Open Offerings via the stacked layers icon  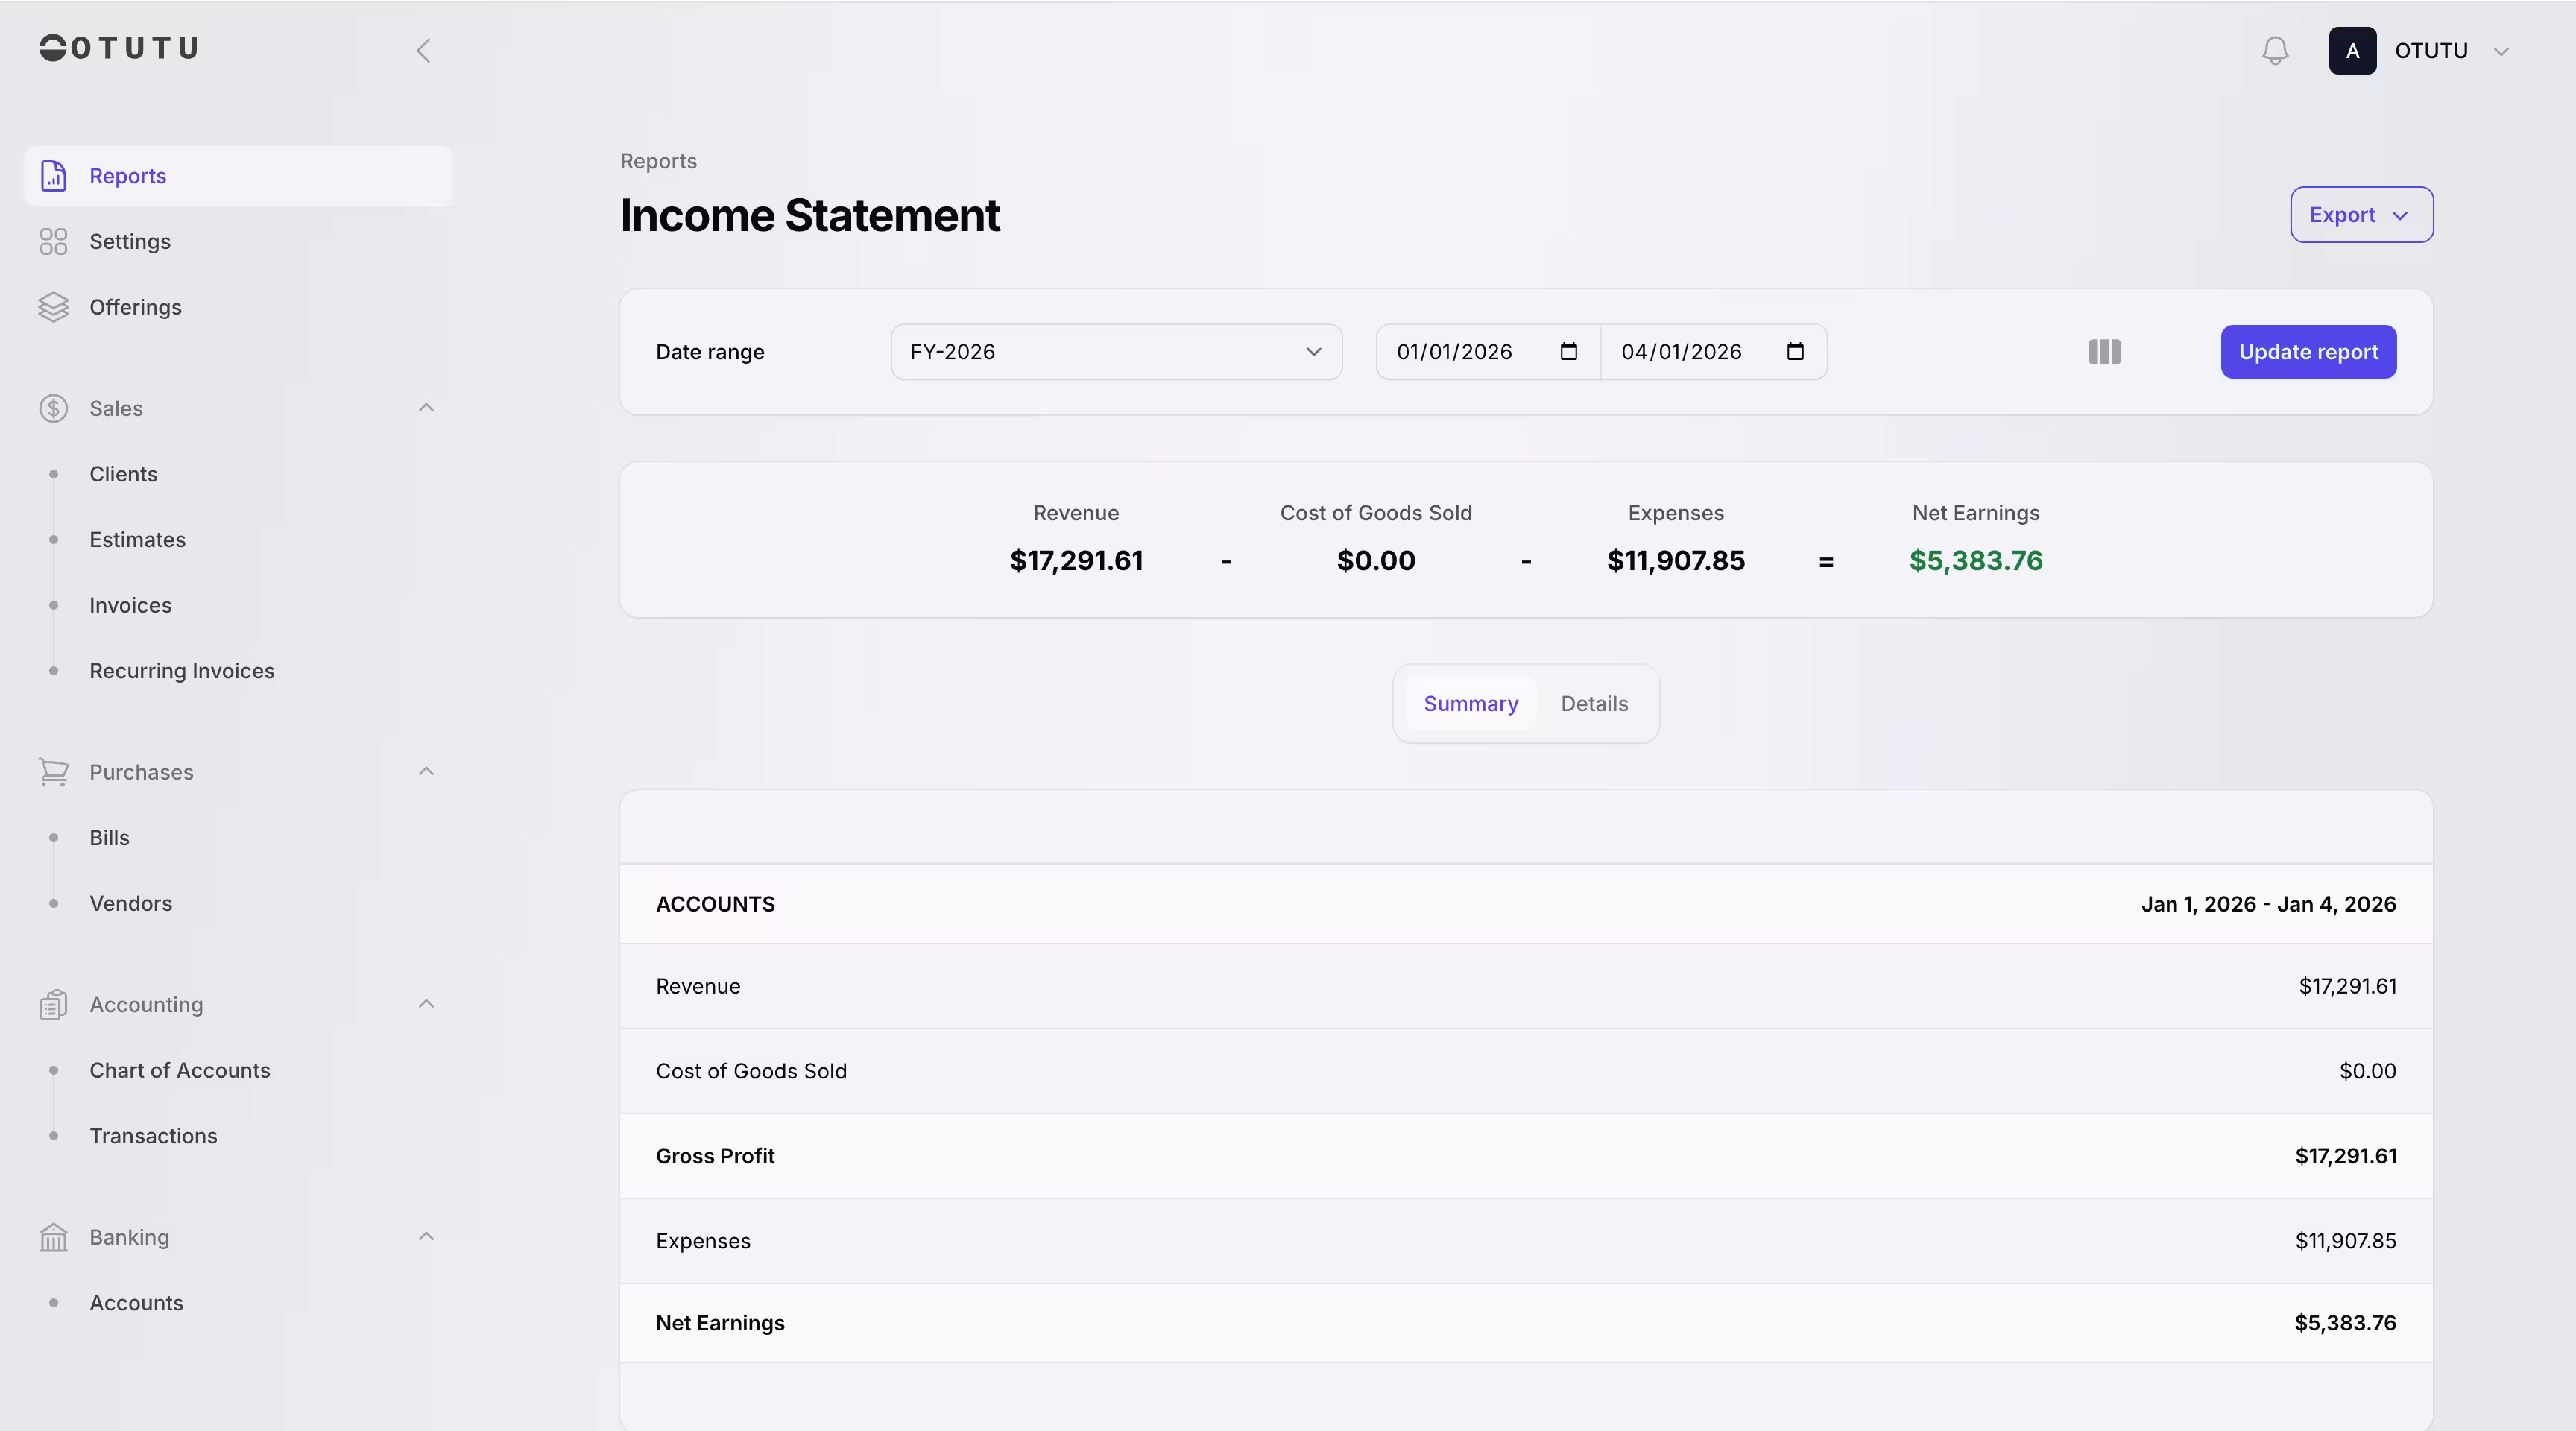(x=53, y=307)
